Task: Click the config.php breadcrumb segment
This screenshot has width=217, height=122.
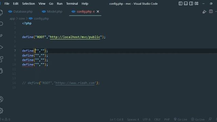Action: (39, 19)
